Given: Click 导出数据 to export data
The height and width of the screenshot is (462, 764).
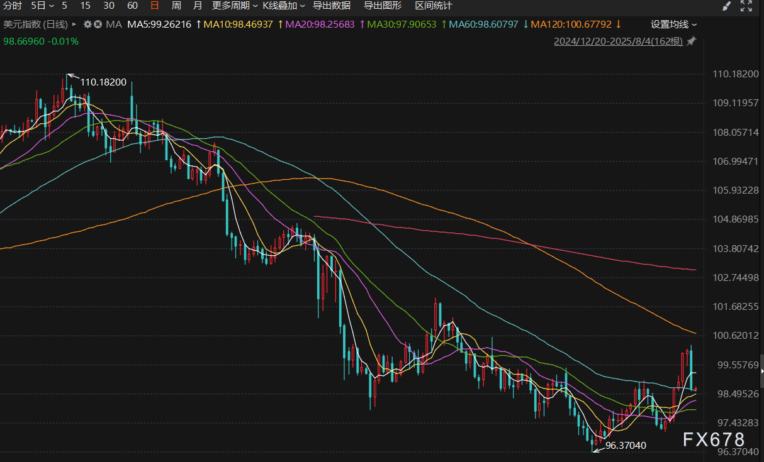Looking at the screenshot, I should [x=332, y=6].
